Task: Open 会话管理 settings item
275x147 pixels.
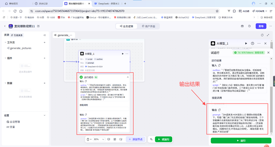Action: pyautogui.click(x=13, y=122)
